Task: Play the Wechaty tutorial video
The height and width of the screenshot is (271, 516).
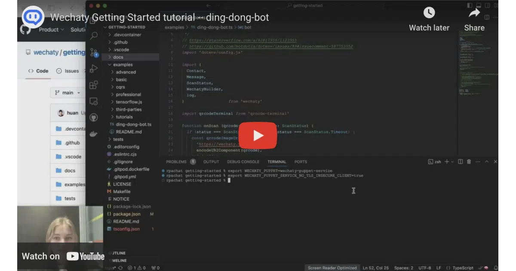Action: [x=258, y=135]
